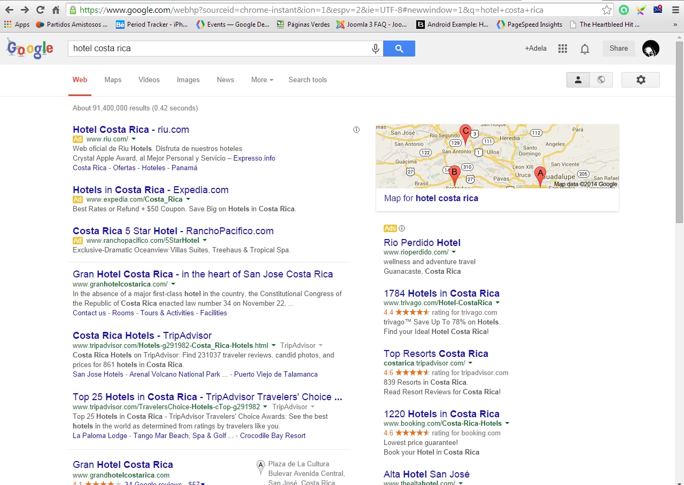This screenshot has width=684, height=485.
Task: Expand the ad options arrow beside riu.com
Action: 134,139
